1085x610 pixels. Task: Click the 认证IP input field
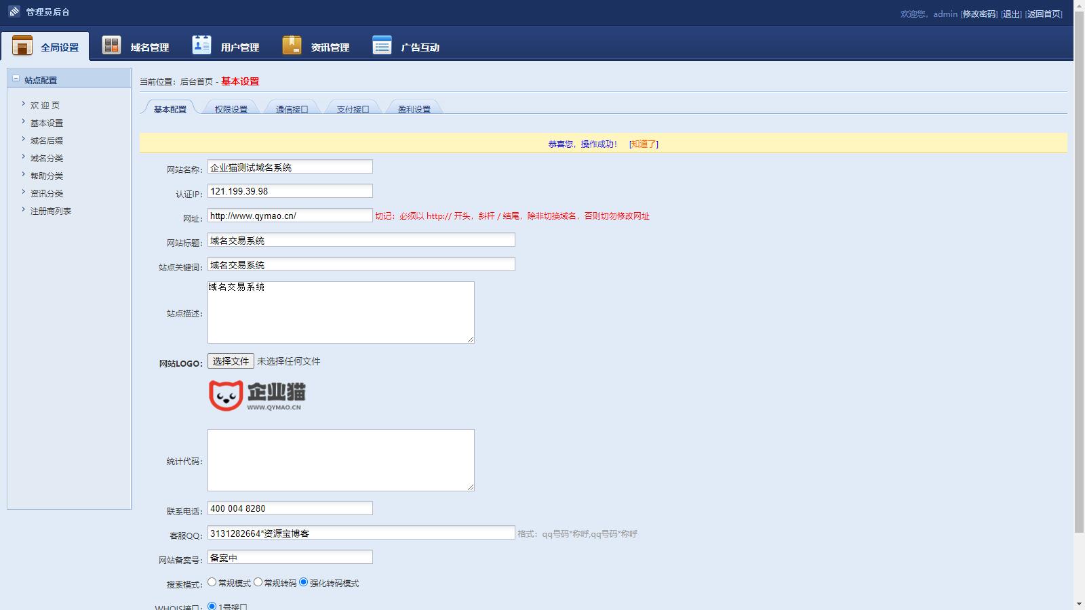pyautogui.click(x=290, y=190)
